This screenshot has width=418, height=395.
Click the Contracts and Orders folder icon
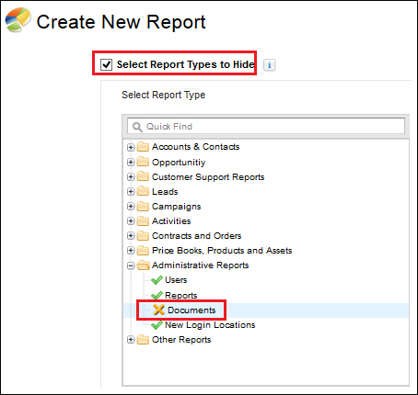(x=143, y=235)
